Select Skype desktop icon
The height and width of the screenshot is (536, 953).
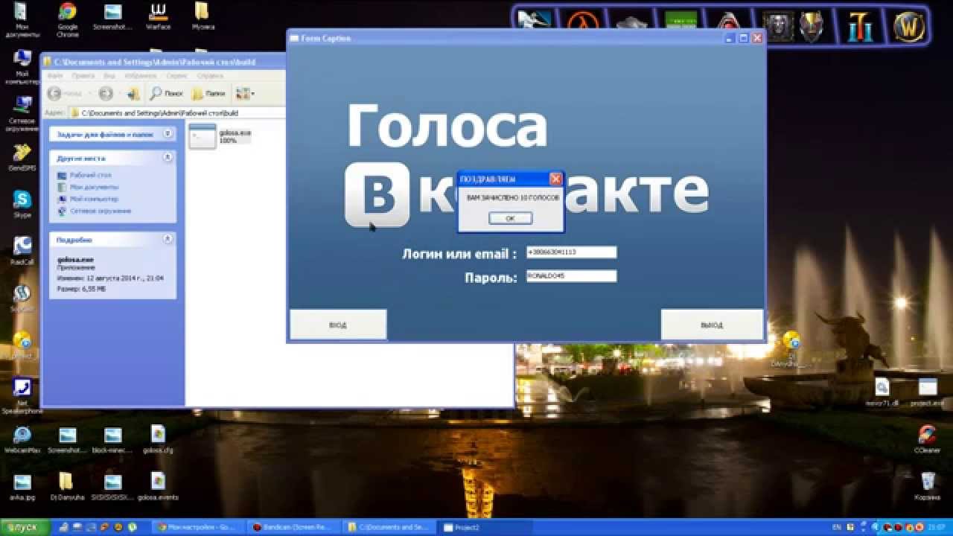22,204
